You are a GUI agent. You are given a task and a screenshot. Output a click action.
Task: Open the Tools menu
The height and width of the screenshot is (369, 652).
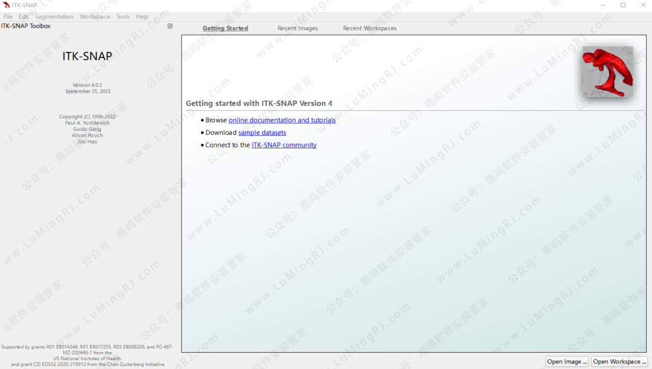click(x=123, y=17)
